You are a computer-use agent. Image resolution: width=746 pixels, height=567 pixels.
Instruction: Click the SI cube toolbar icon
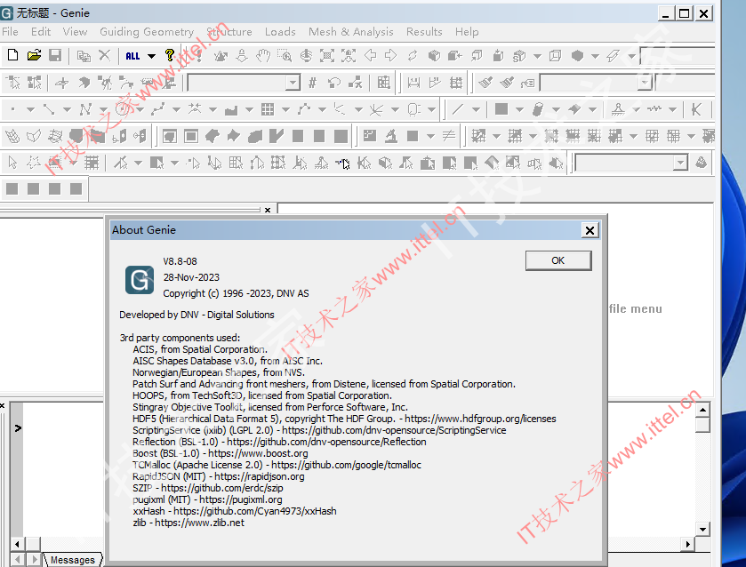tap(519, 56)
